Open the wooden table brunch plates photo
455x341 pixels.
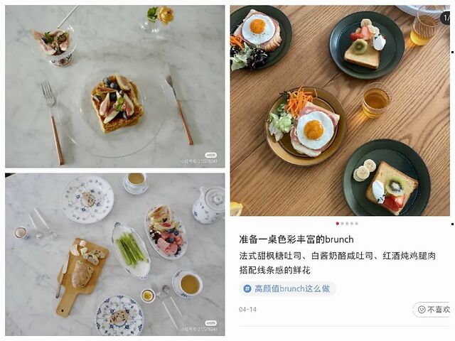tap(340, 111)
